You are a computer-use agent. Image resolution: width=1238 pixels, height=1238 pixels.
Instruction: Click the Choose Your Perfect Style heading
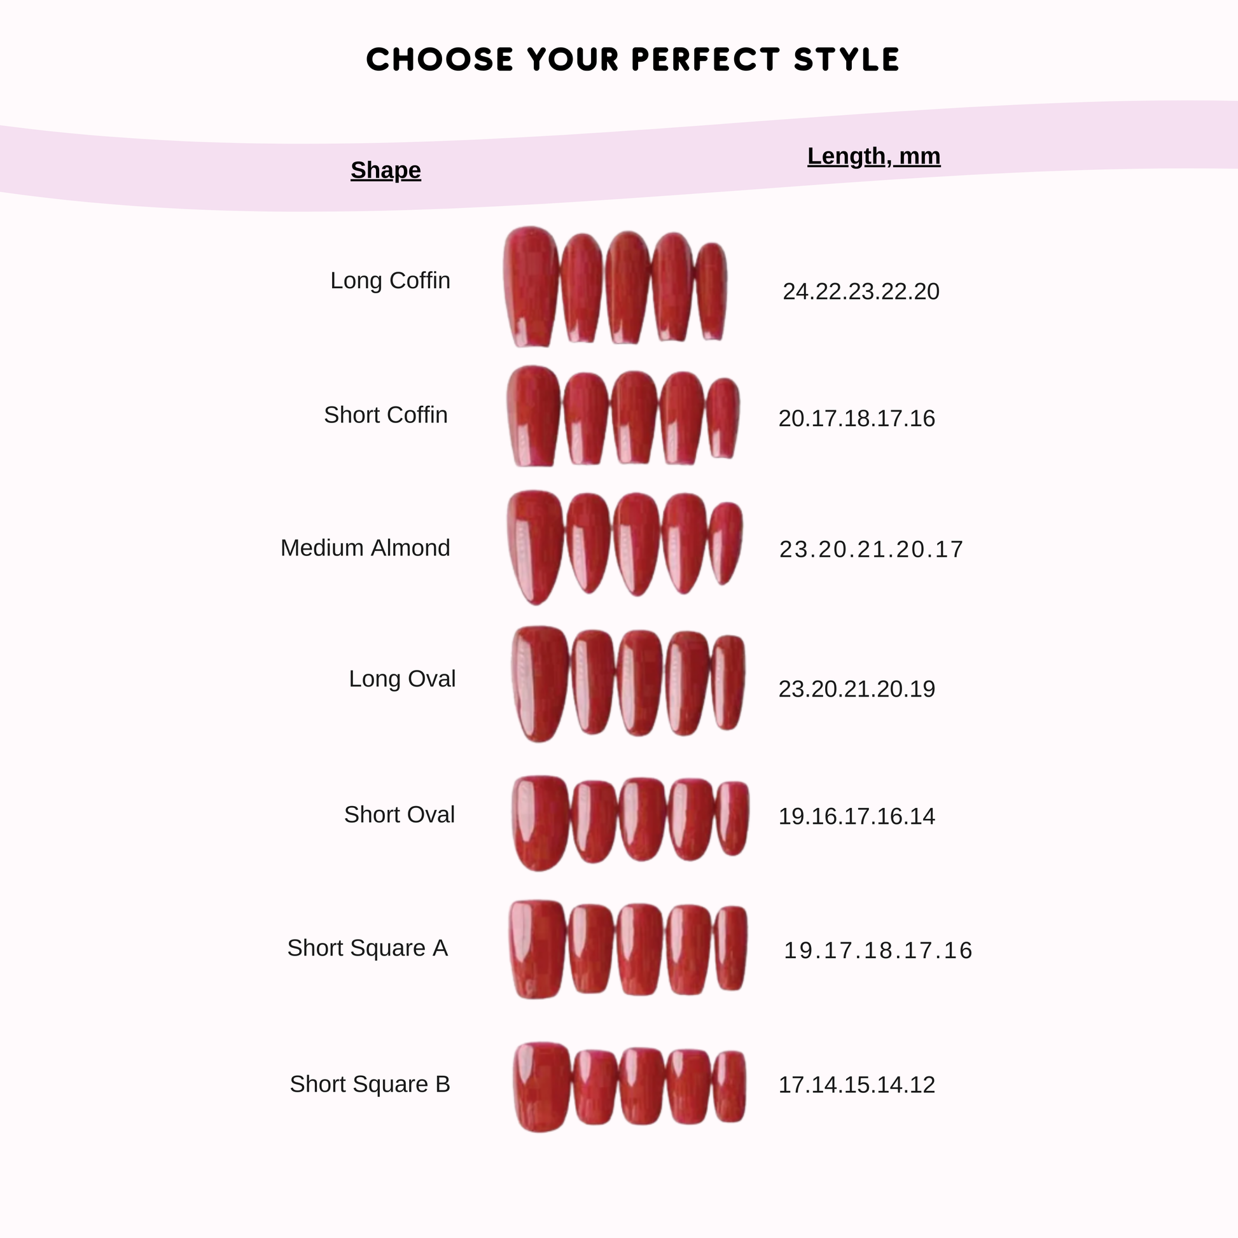click(632, 60)
